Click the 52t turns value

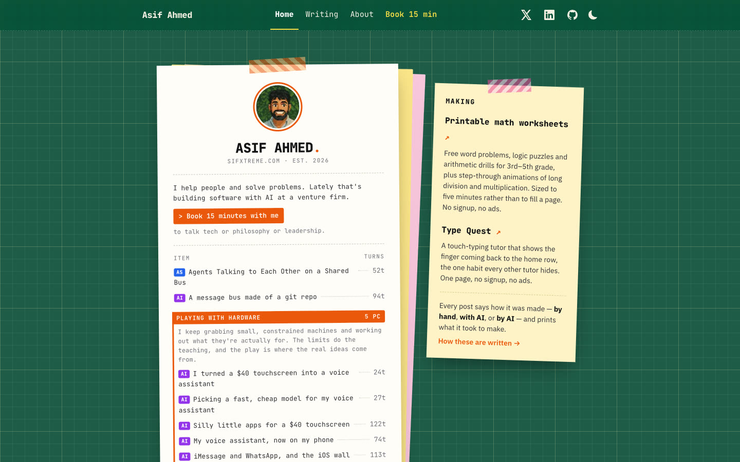pyautogui.click(x=378, y=271)
